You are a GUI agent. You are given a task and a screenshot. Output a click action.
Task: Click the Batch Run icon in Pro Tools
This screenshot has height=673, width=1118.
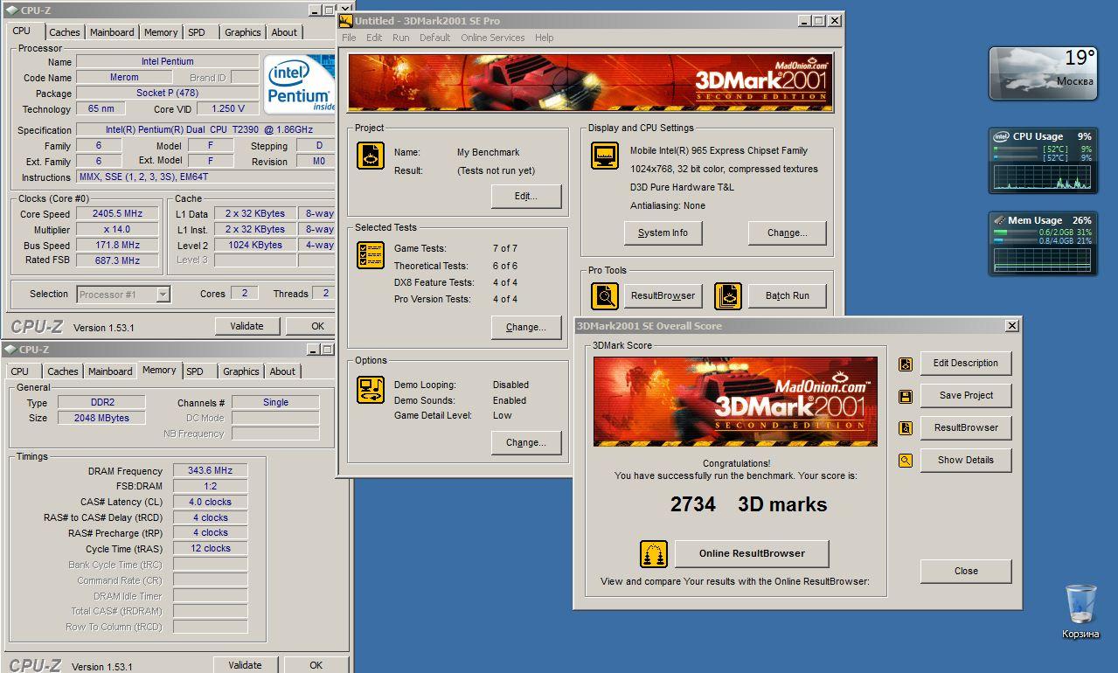[727, 296]
